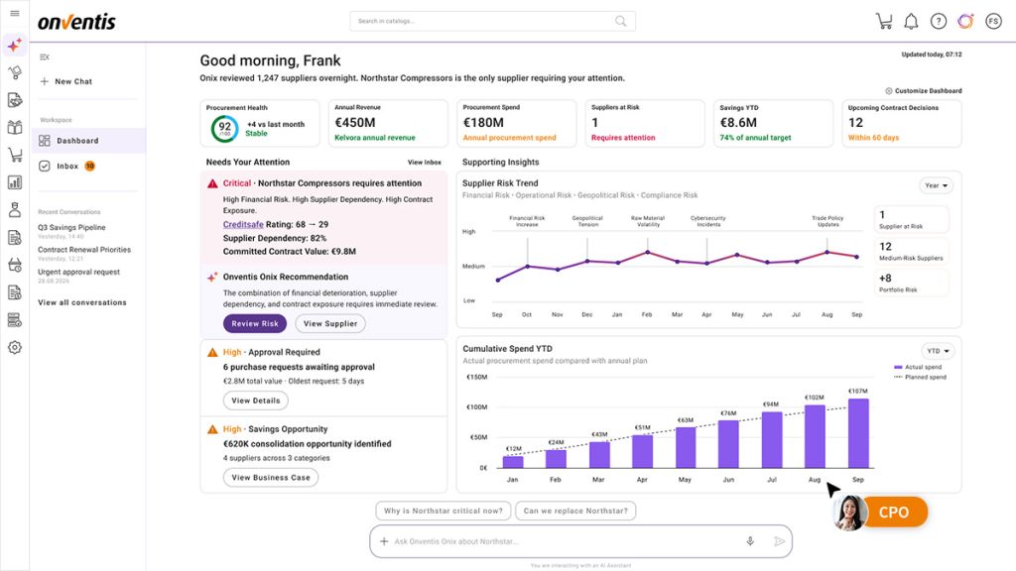Click the Creditsafe link
The height and width of the screenshot is (571, 1016).
(243, 225)
